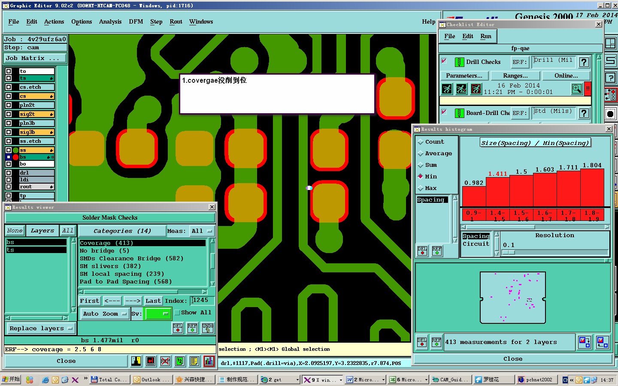This screenshot has height=386, width=618.
Task: Click yellow notes icon in Results viewer
Action: 194,361
